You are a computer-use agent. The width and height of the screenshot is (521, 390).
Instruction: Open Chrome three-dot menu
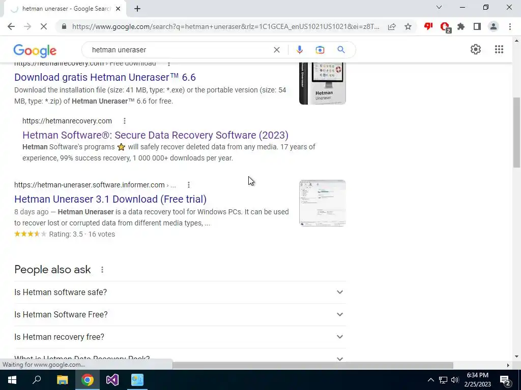(510, 26)
